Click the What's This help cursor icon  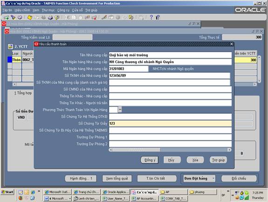pyautogui.click(x=158, y=17)
